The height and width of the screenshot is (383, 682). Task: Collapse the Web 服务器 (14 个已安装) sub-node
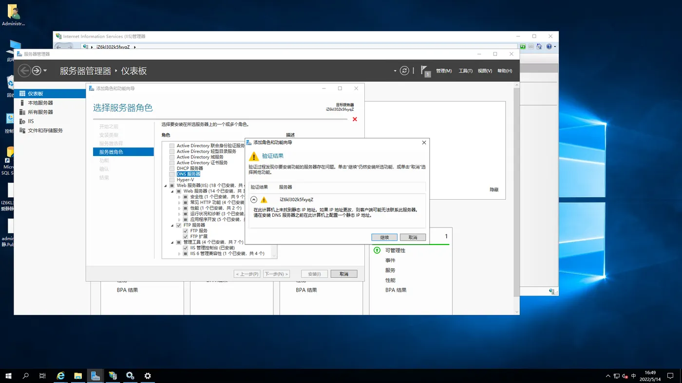(x=172, y=191)
